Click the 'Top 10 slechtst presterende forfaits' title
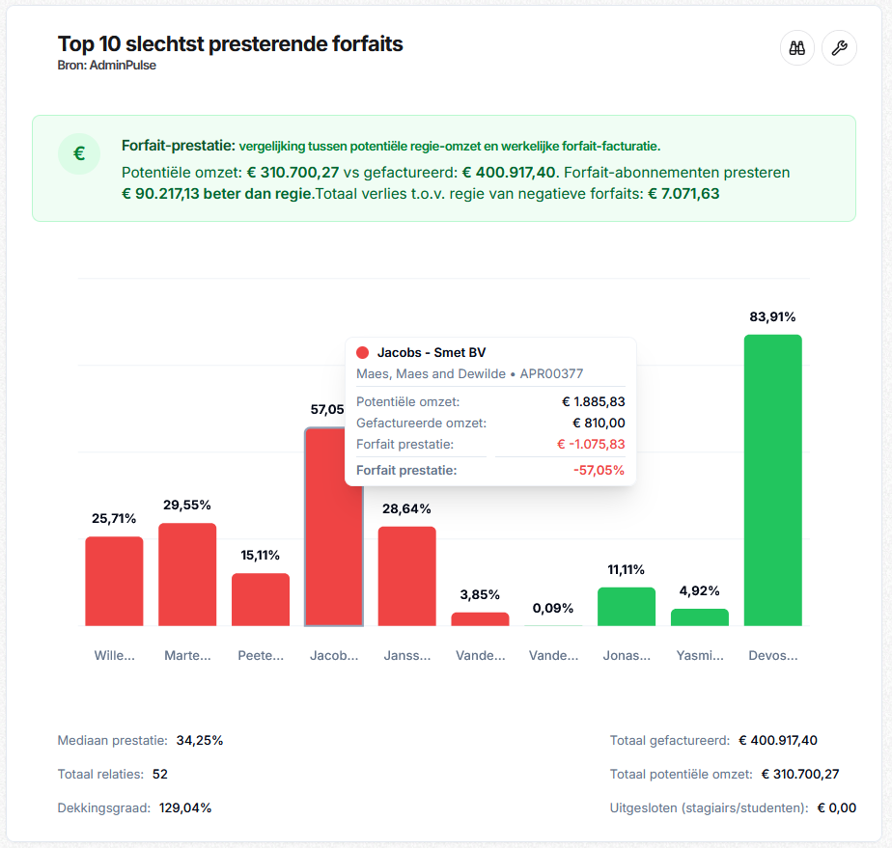Screen dimensions: 892x848 tap(231, 43)
